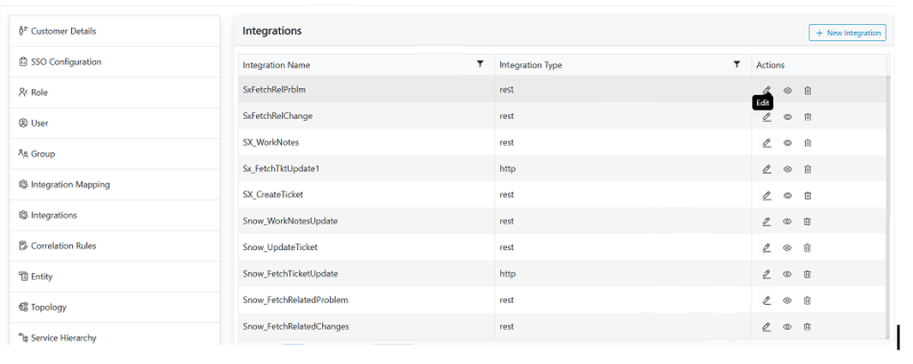
Task: Edit the SX_CreateTicket integration
Action: point(767,195)
